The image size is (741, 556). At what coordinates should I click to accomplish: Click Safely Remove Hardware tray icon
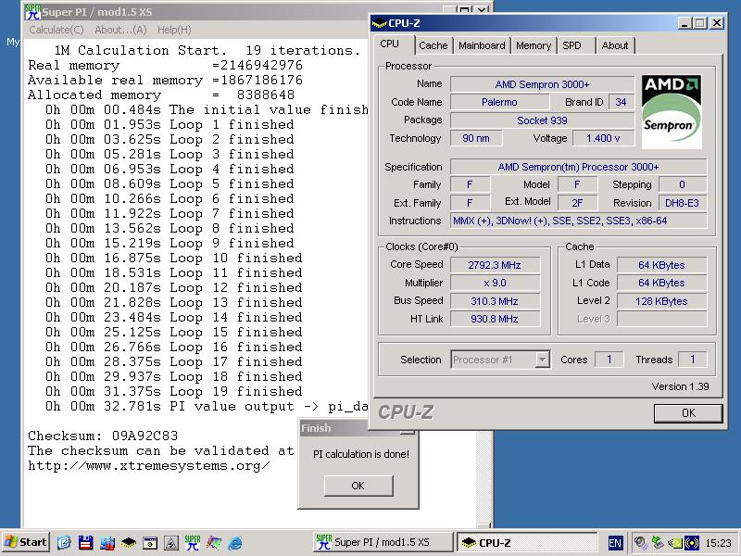pyautogui.click(x=658, y=542)
